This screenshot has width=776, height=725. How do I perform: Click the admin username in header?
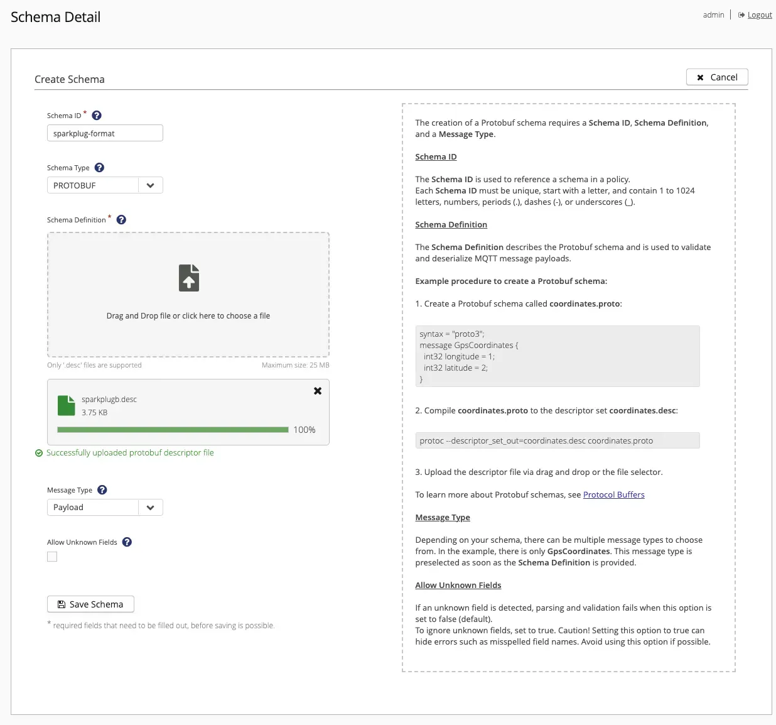tap(713, 15)
